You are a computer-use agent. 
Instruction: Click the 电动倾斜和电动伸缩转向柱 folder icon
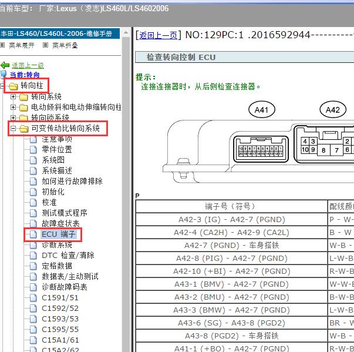23,108
